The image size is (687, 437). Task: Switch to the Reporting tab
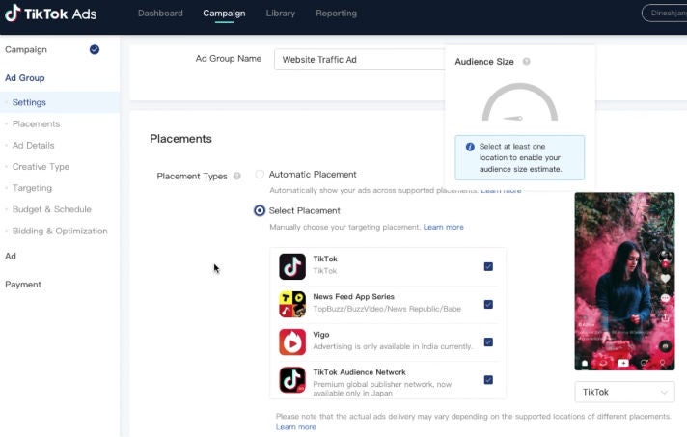click(x=336, y=14)
